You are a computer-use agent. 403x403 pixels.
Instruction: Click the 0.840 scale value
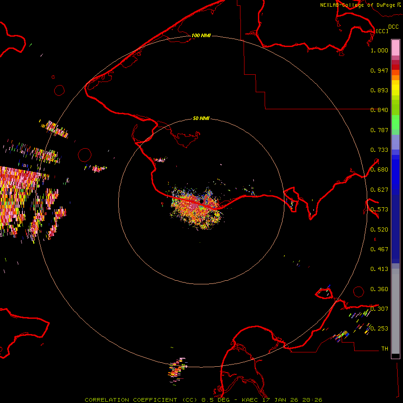[x=379, y=110]
